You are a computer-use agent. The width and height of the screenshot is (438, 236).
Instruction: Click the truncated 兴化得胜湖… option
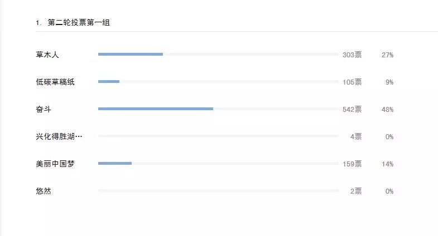(x=59, y=136)
